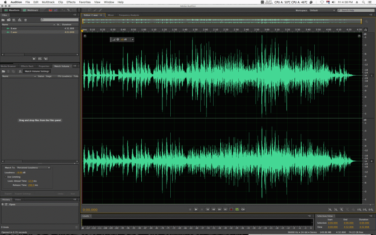Screen dimensions: 376x235
Task: Open the Levels panel options menu
Action: pyautogui.click(x=309, y=216)
